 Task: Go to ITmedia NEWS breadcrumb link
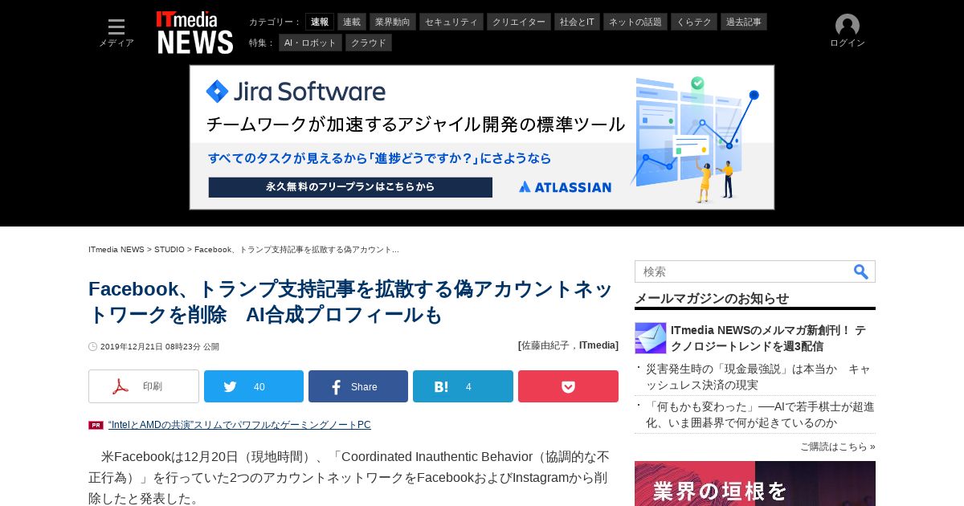pyautogui.click(x=116, y=250)
